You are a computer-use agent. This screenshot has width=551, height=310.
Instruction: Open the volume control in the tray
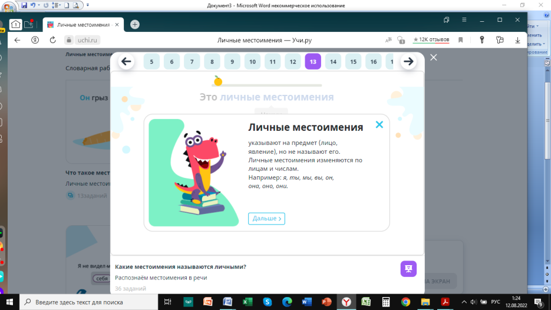tap(473, 302)
